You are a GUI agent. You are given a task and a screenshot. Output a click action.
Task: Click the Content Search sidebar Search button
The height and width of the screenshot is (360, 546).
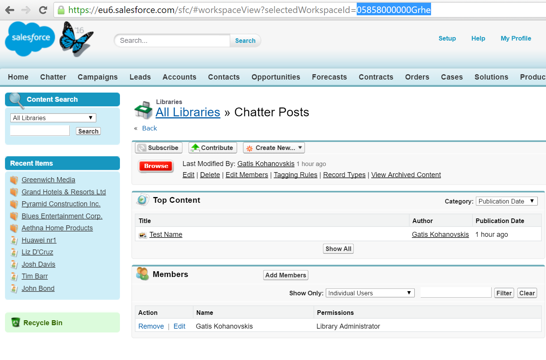coord(88,131)
